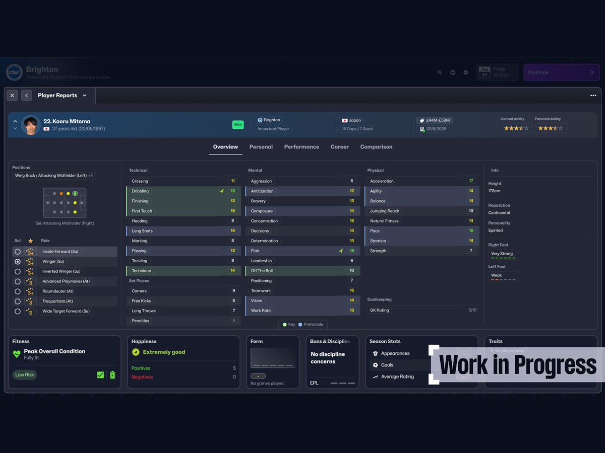Click the Continue button
605x453 pixels.
coord(561,72)
